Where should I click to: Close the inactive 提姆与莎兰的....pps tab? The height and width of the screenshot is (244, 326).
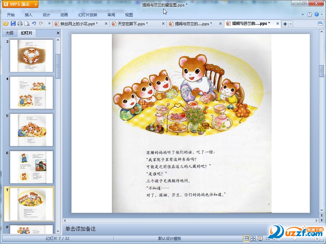point(221,24)
